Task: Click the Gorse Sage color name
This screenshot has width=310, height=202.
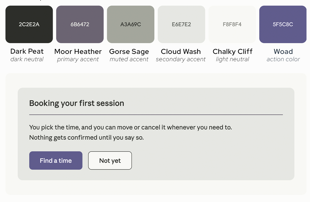Action: [129, 52]
